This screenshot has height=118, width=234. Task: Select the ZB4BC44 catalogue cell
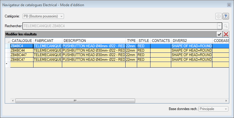[22, 50]
